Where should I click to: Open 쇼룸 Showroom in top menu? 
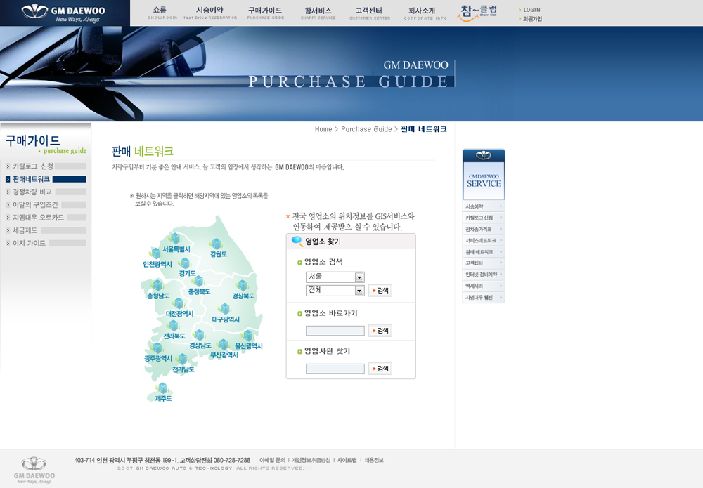coord(160,13)
